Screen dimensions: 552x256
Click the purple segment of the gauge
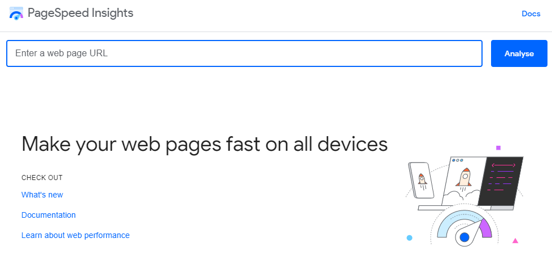(485, 228)
